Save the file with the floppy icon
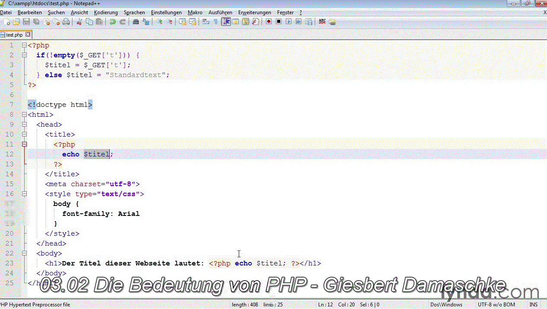The image size is (547, 309). coord(26,22)
